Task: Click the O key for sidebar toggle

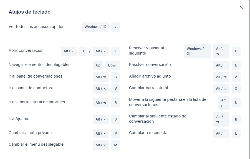Action: pyautogui.click(x=236, y=89)
